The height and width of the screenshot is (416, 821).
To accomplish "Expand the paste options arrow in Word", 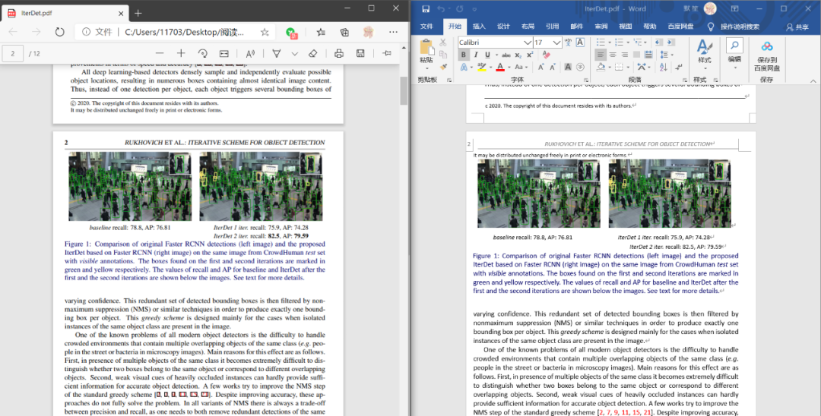I will 426,68.
